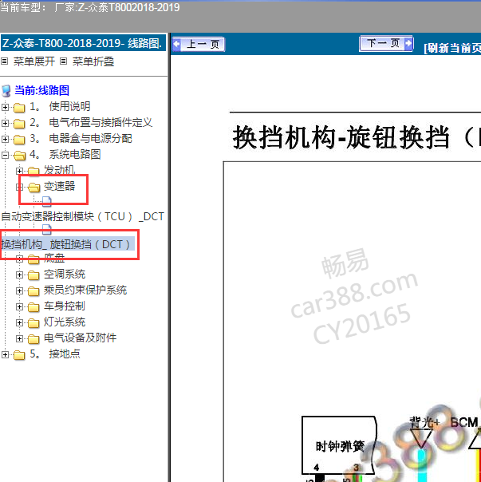481x482 pixels.
Task: Go to next page with 下一页 button
Action: [386, 44]
